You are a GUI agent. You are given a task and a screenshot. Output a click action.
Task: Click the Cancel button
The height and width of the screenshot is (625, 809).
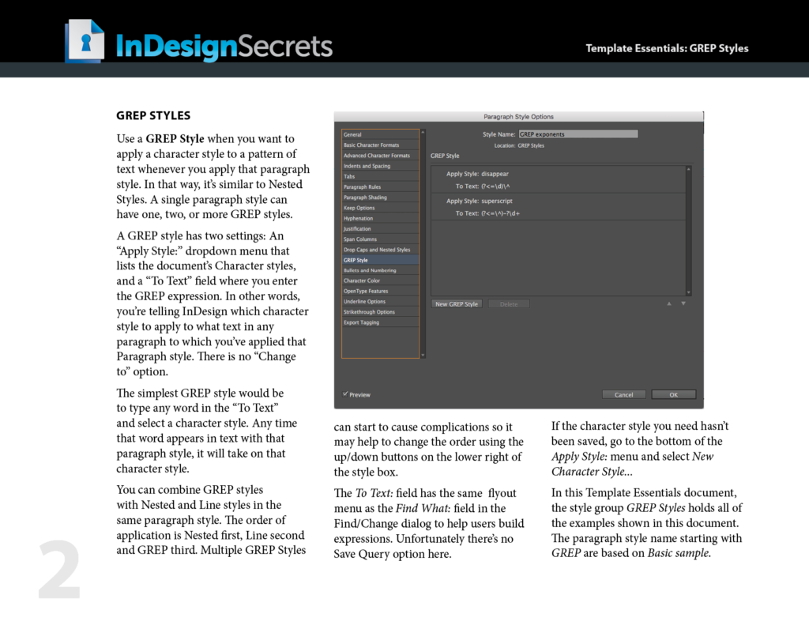(624, 394)
